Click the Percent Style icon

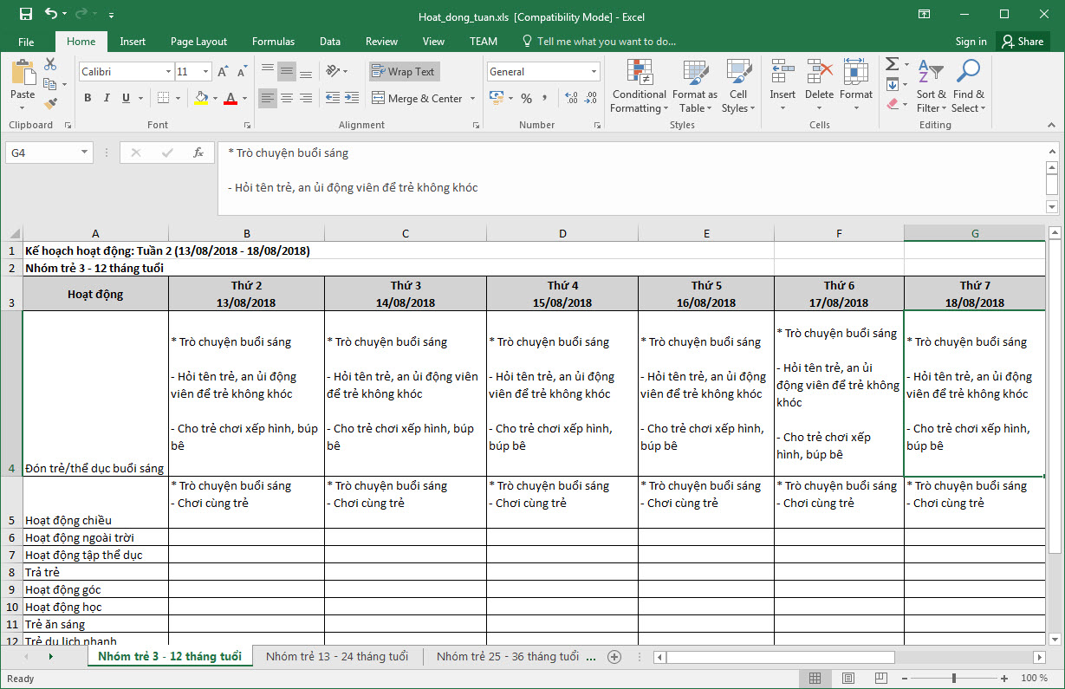pos(526,99)
